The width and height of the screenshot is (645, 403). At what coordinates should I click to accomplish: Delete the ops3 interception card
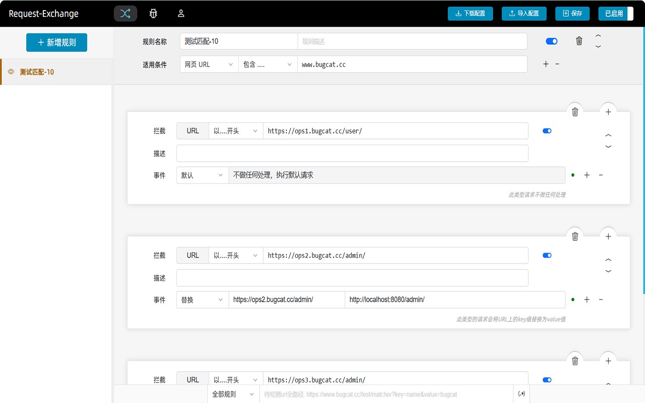(x=575, y=361)
